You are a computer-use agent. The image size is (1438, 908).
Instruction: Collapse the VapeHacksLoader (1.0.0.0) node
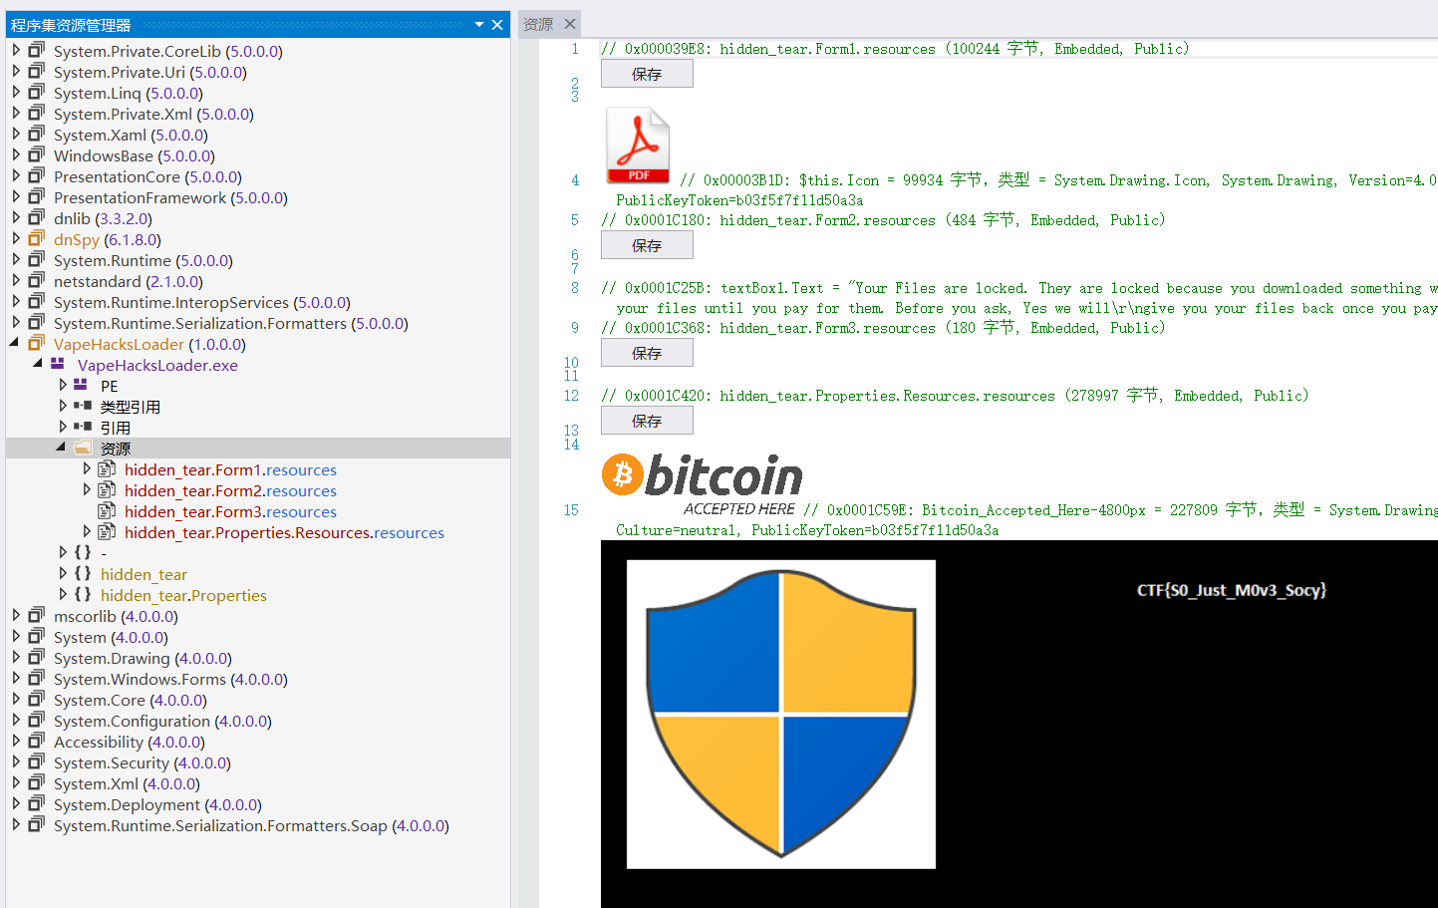[15, 343]
